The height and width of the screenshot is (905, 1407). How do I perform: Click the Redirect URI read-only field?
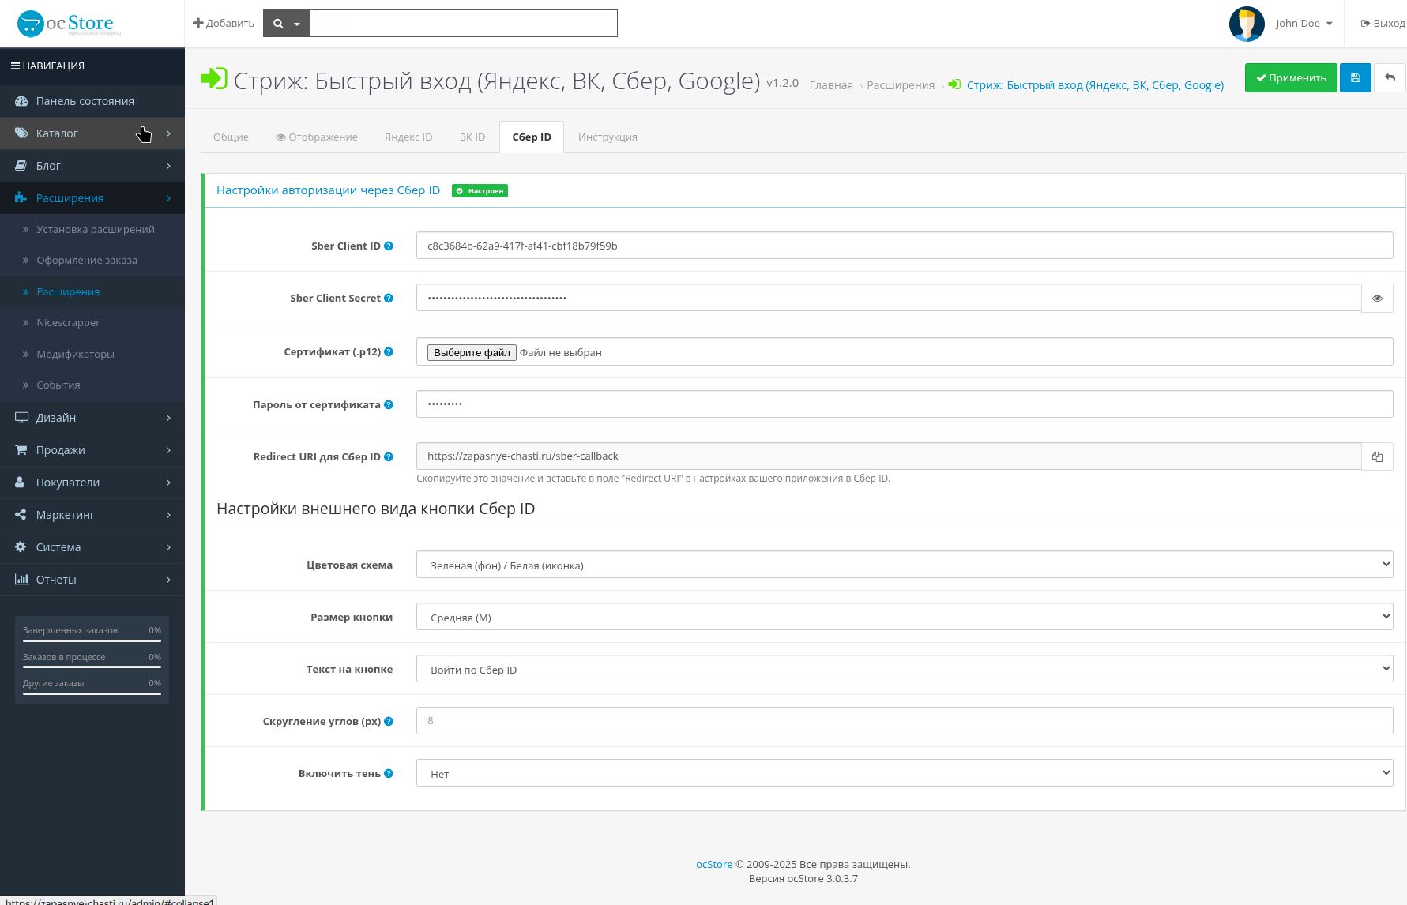889,456
